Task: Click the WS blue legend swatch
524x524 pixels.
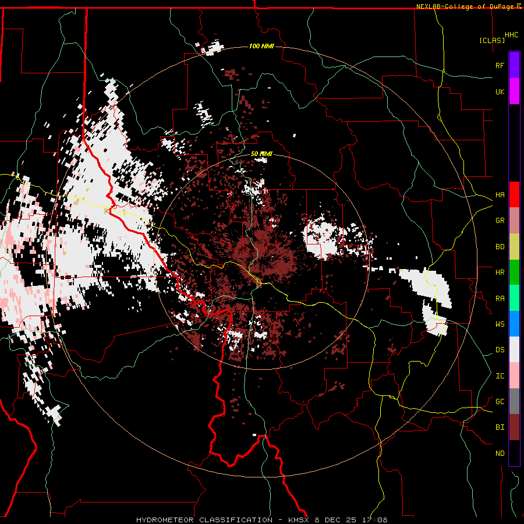Action: [x=514, y=324]
